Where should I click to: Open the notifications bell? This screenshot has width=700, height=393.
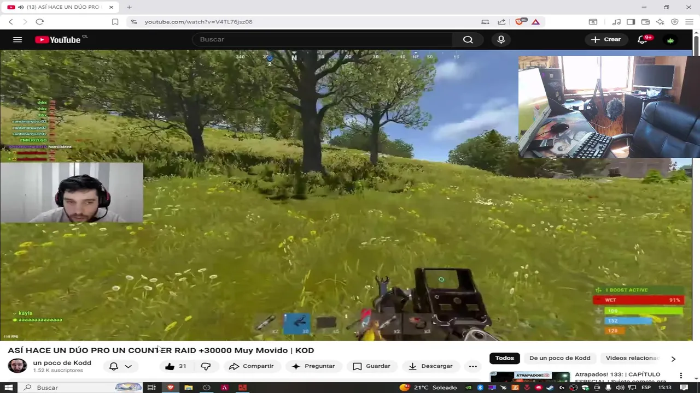(643, 39)
